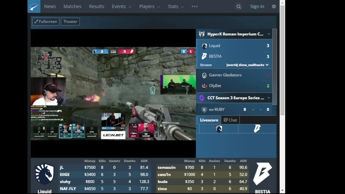345x194 pixels.
Task: Click the Liquid logo in the livescore panel
Action: 219,129
